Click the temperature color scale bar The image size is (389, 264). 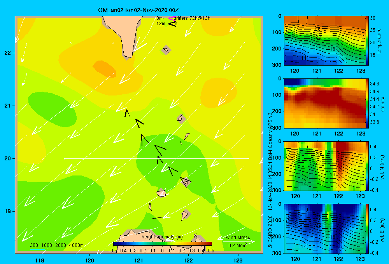367,41
